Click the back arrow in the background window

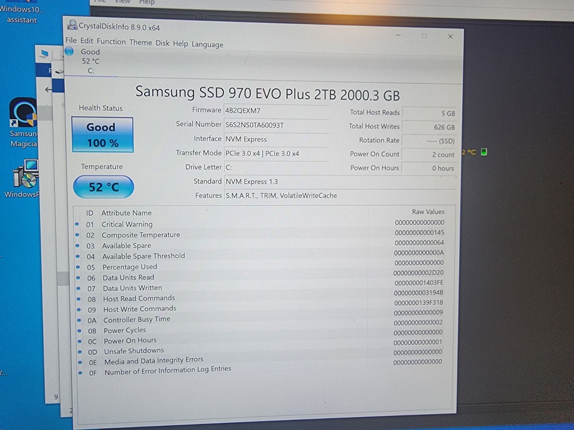(x=48, y=90)
